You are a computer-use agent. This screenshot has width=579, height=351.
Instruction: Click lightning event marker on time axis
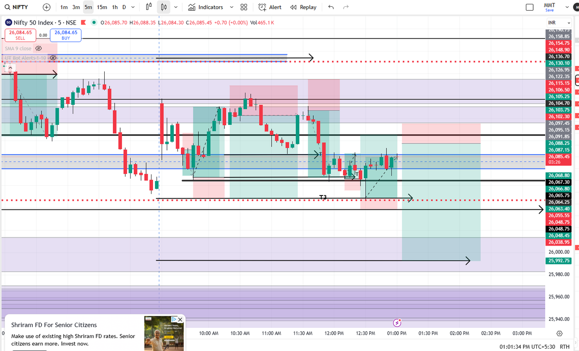[x=398, y=322]
